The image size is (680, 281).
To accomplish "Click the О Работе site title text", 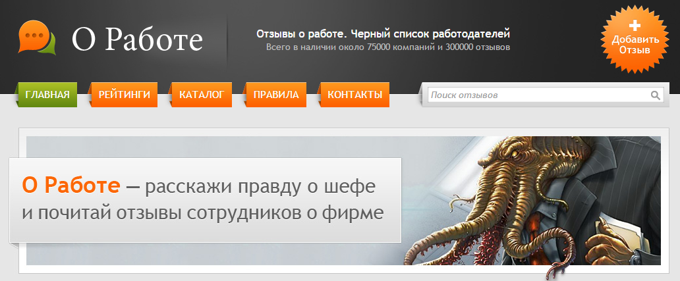I will pyautogui.click(x=137, y=40).
